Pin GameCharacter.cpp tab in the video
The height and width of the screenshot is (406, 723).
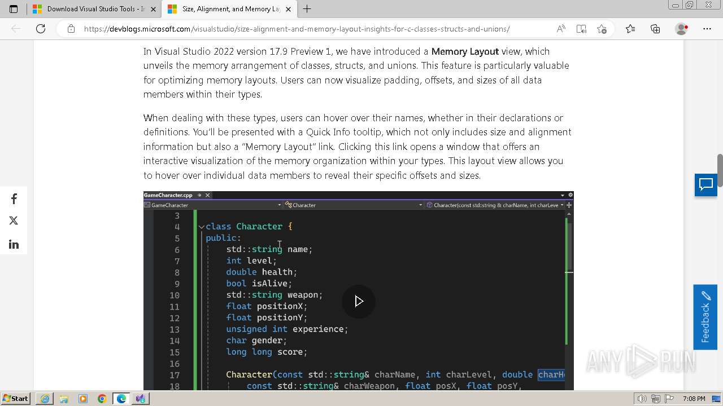point(199,195)
